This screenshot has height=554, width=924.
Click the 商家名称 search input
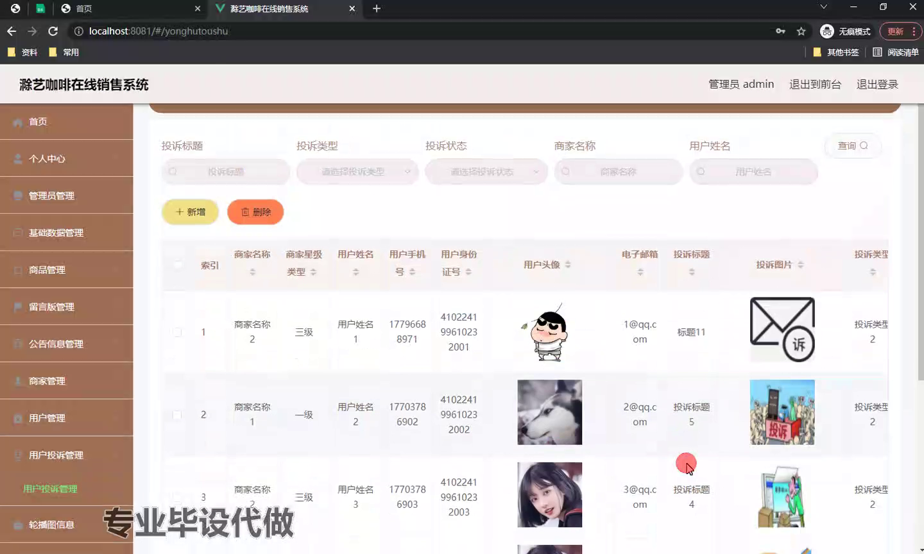point(619,172)
